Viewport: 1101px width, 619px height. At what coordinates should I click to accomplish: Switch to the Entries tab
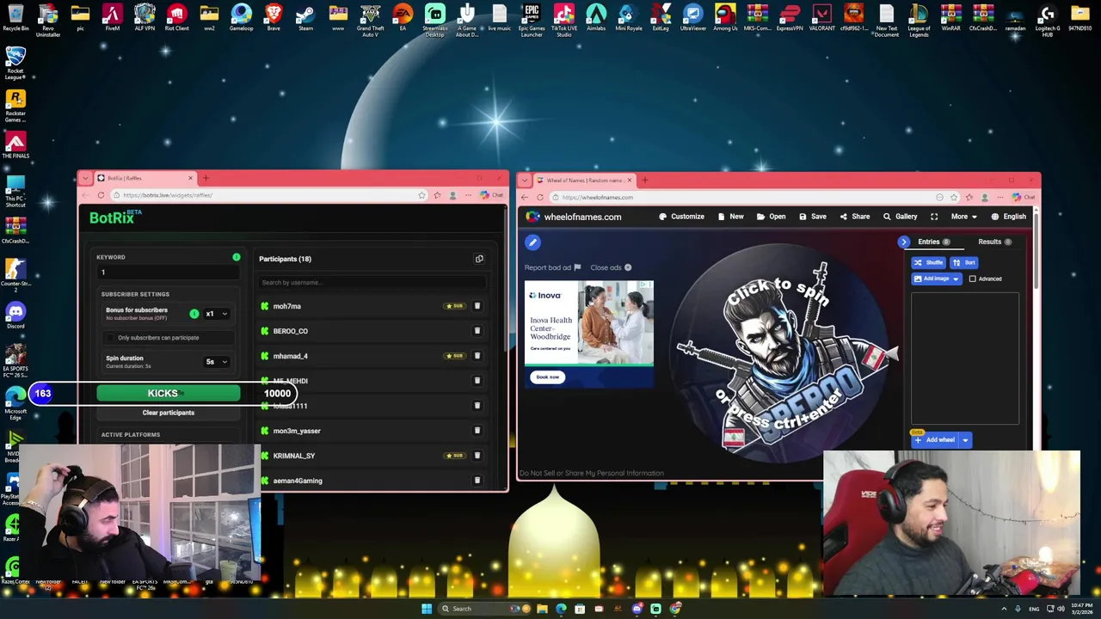(933, 242)
